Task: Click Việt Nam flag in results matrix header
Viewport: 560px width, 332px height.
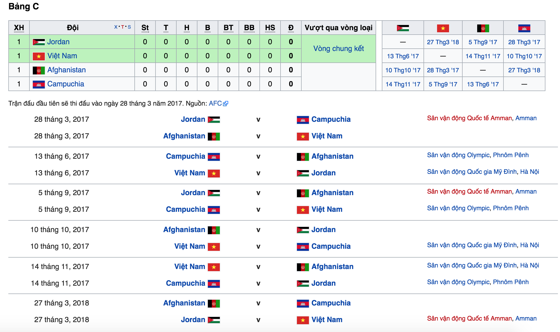Action: pyautogui.click(x=443, y=28)
